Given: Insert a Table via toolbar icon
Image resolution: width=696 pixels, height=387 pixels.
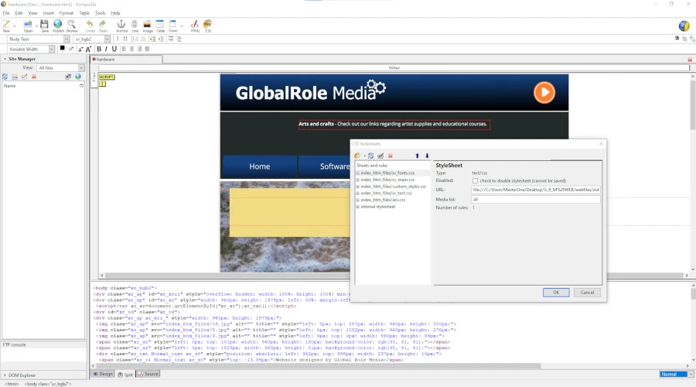Looking at the screenshot, I should 160,24.
